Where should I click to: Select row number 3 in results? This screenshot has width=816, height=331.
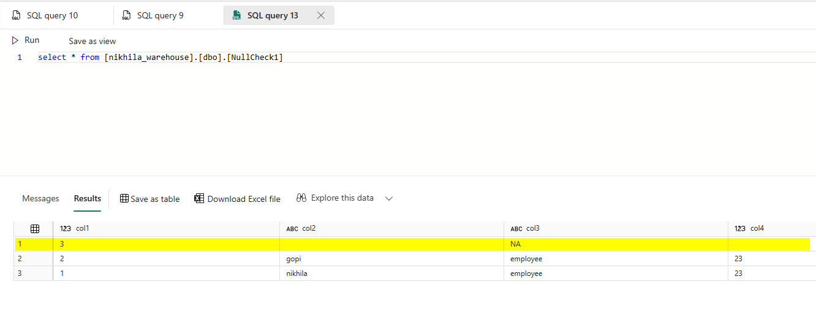(33, 273)
